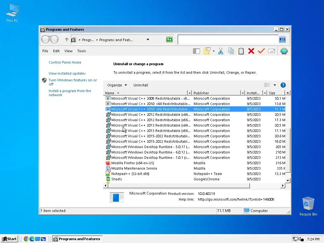The image size is (324, 243).
Task: Click the Programs and Feat... breadcrumb segment
Action: (116, 40)
